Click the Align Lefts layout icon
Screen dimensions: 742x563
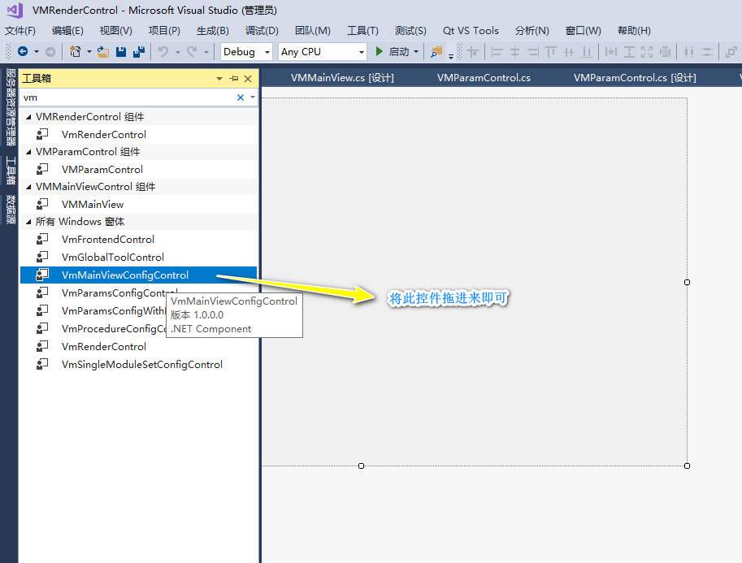pos(497,51)
